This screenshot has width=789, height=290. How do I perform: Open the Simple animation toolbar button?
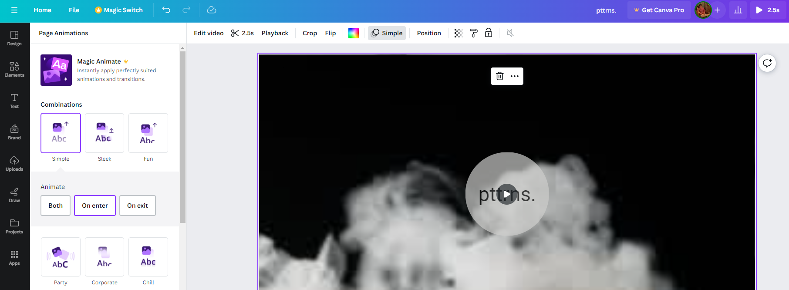pyautogui.click(x=387, y=33)
